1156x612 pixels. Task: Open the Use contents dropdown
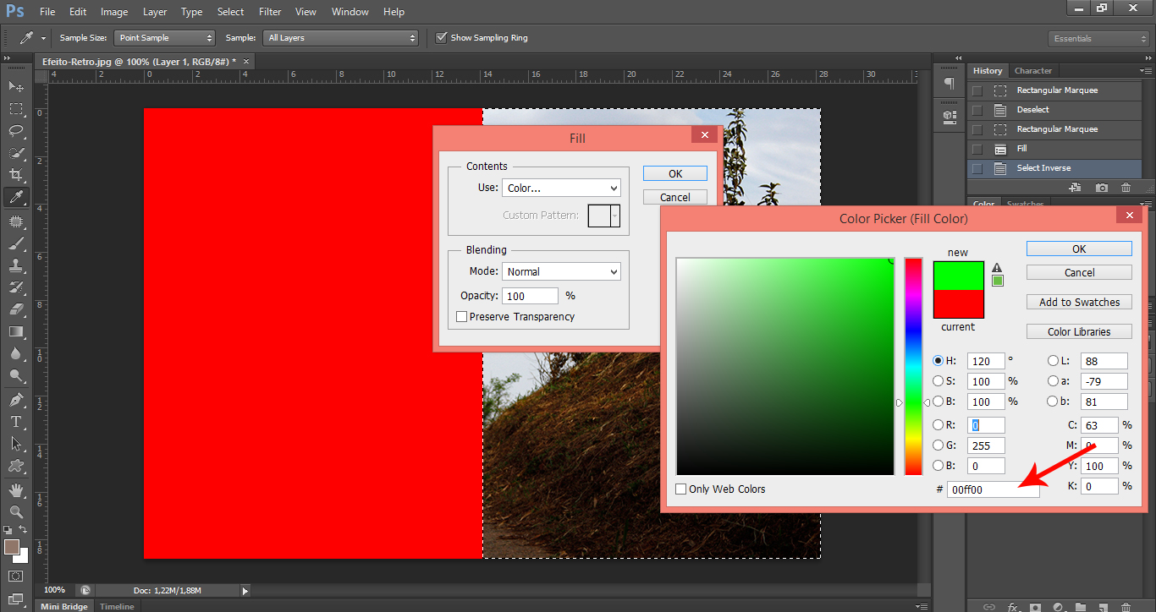[x=561, y=188]
